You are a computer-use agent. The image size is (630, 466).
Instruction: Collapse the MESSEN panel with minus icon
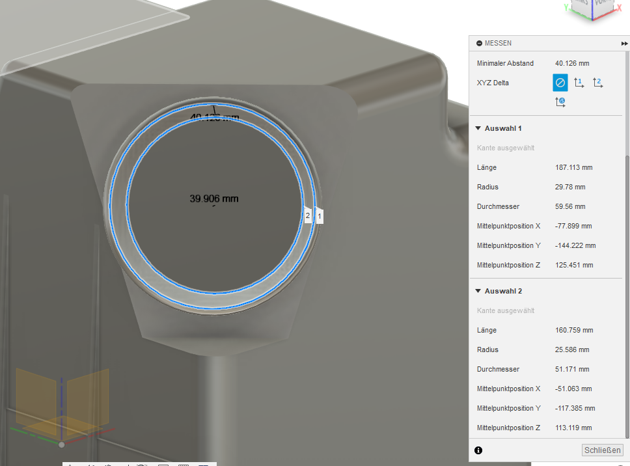point(479,43)
